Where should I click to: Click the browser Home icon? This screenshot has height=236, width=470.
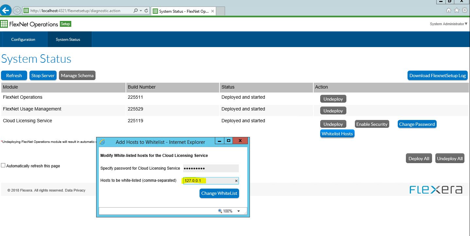[x=449, y=10]
